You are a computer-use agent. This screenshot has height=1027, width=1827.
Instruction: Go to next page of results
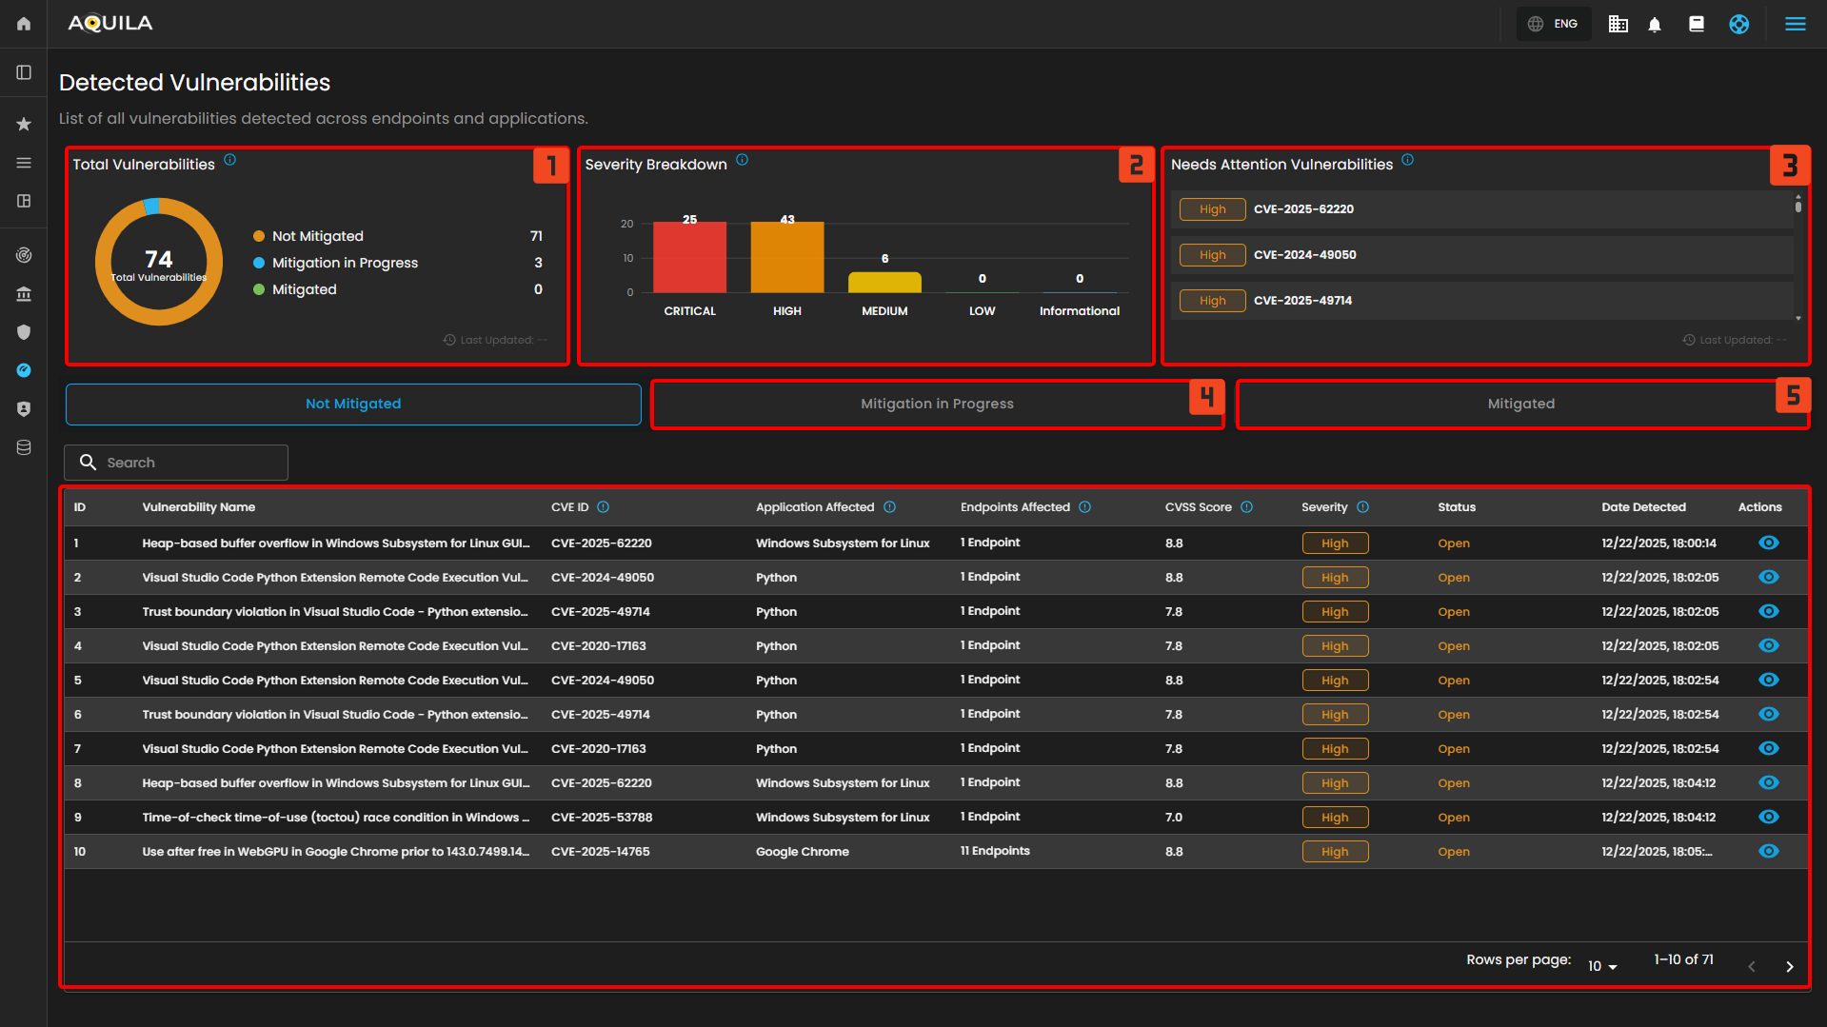(1789, 966)
